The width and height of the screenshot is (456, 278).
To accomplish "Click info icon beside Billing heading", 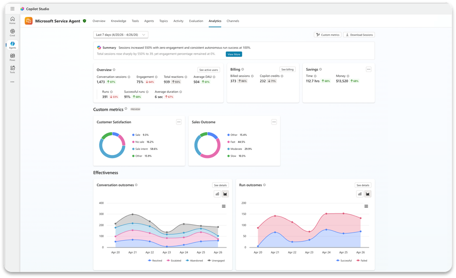I will point(242,69).
